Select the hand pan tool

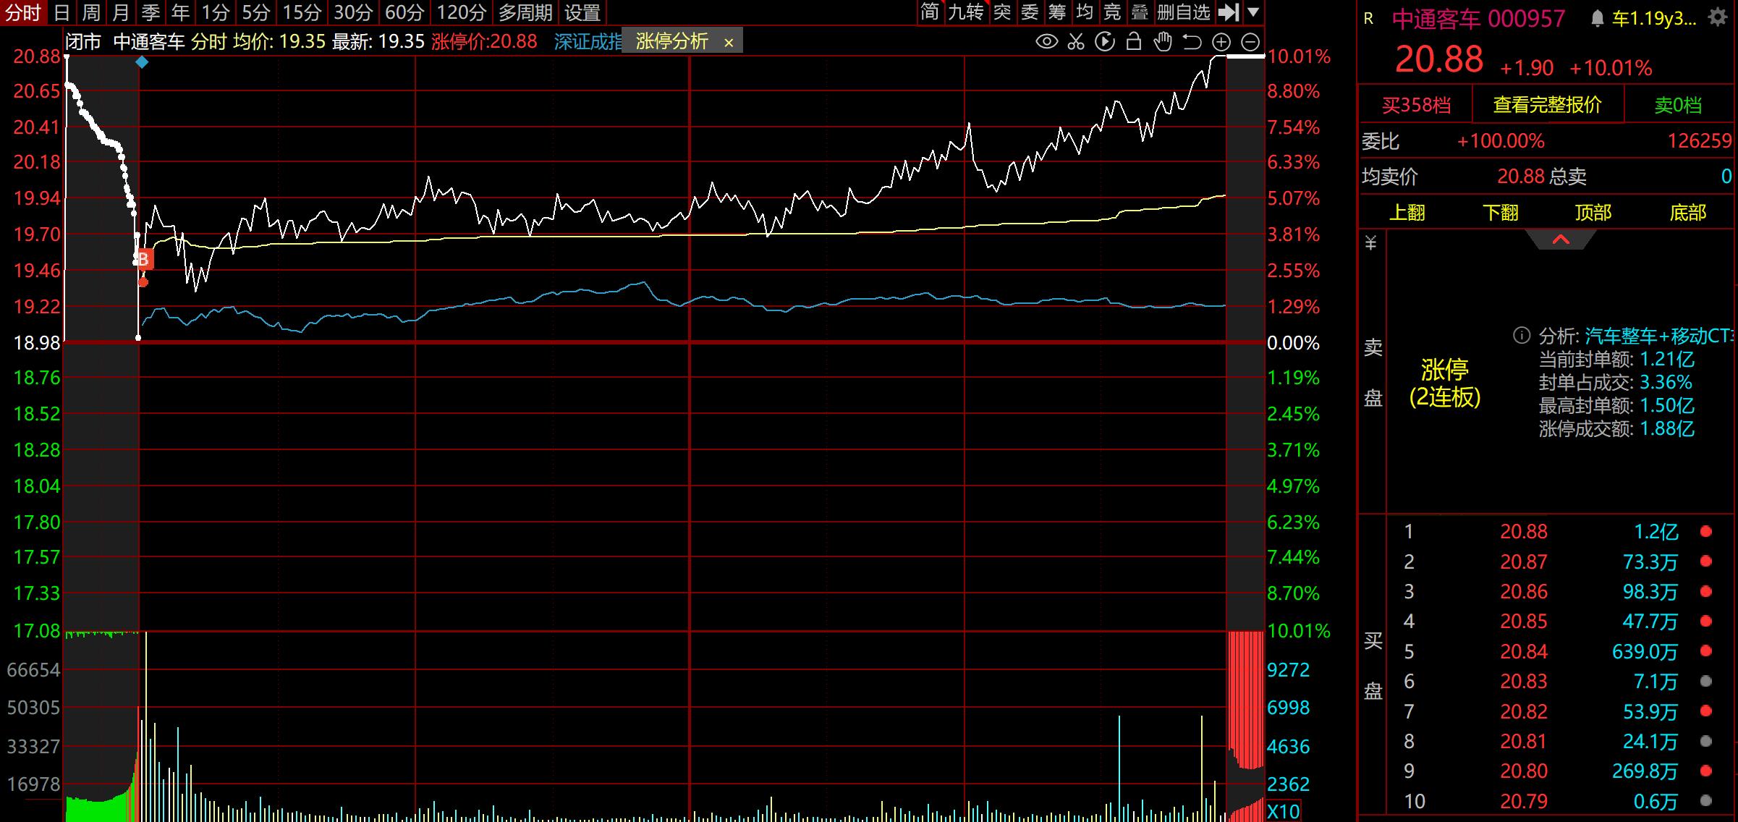tap(1163, 42)
